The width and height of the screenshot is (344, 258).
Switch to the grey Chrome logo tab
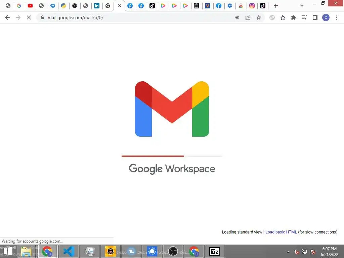[x=108, y=6]
